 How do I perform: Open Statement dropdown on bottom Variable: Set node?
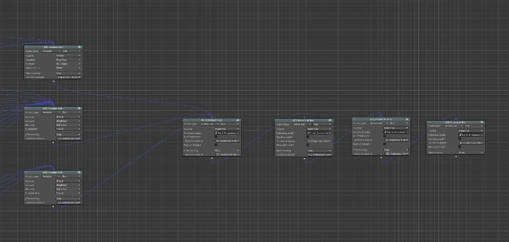[x=69, y=193]
